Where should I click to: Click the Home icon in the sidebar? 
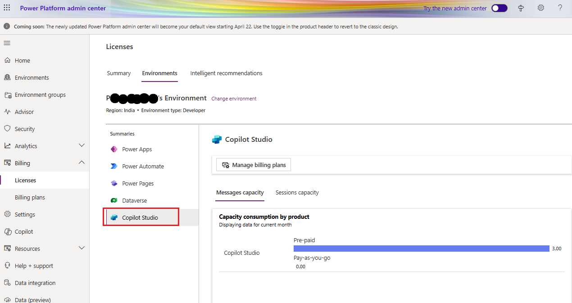(x=7, y=60)
